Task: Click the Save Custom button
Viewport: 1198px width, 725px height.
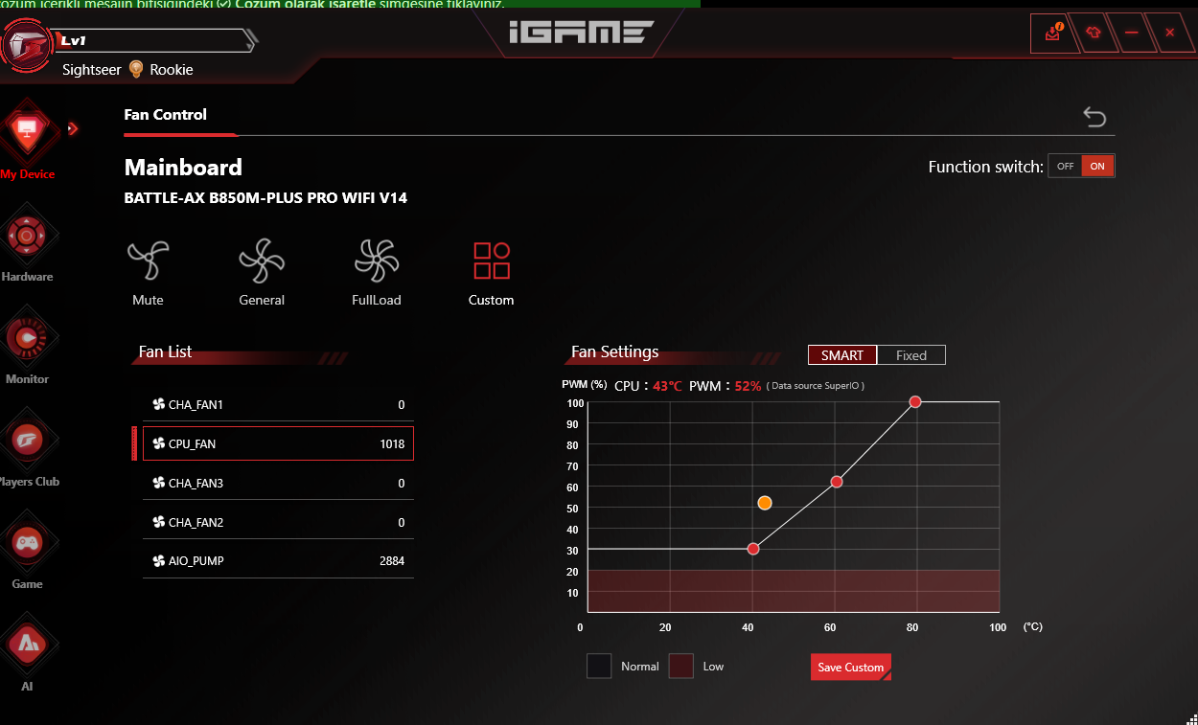Action: (x=851, y=668)
